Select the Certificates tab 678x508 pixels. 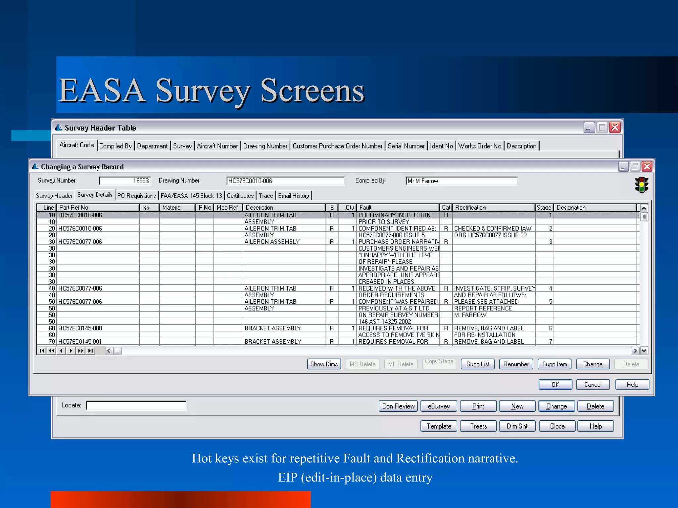tap(240, 196)
